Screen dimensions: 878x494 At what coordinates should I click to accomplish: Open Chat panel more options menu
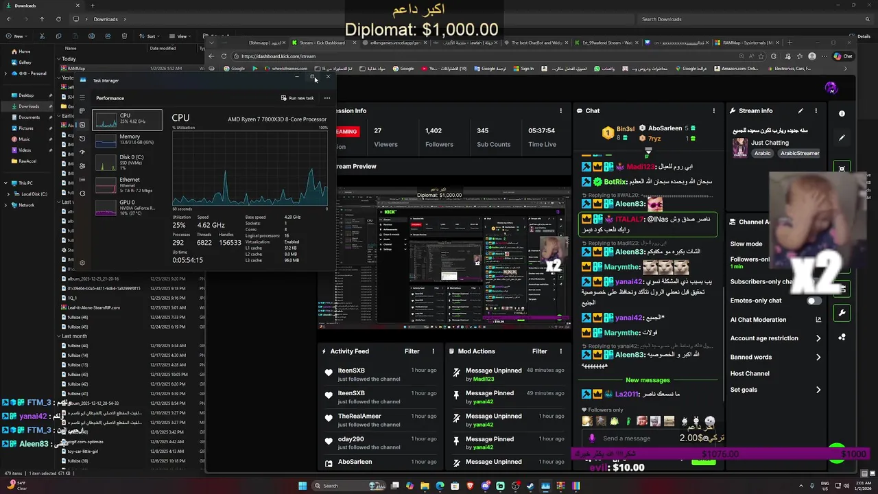click(713, 110)
